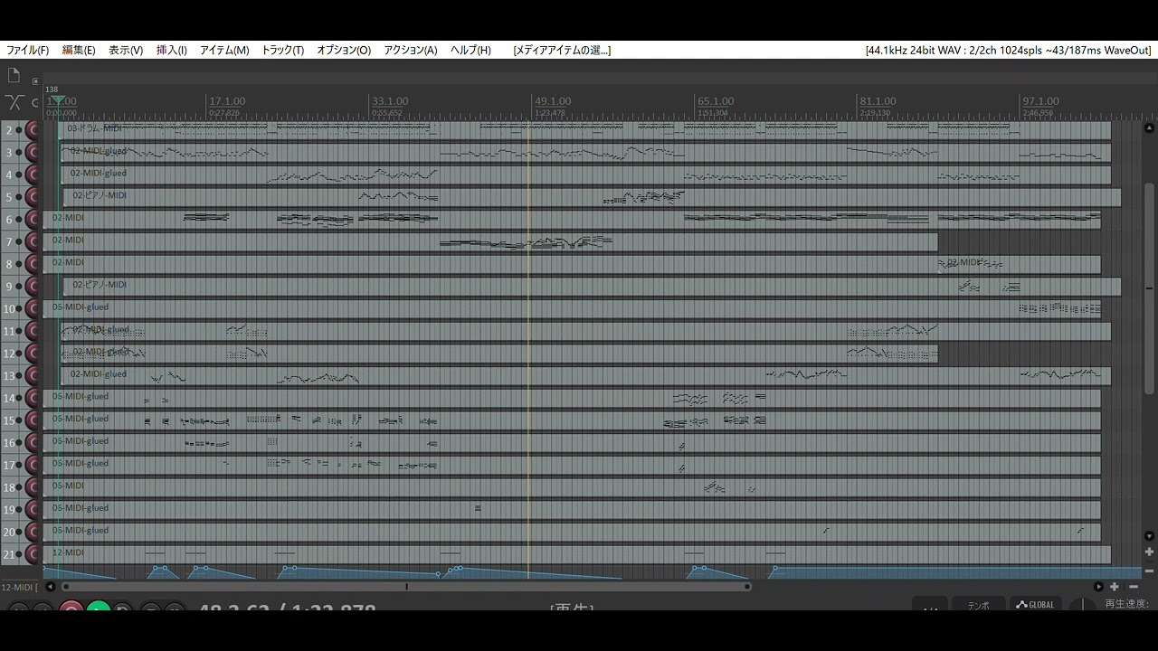Select the 05-MIDI item on track 18

click(572, 487)
